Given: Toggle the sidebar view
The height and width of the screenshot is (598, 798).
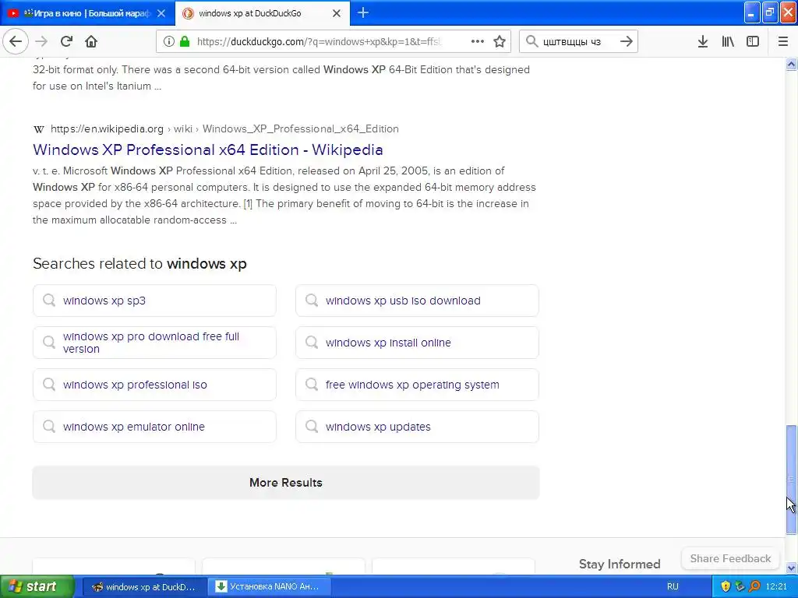Looking at the screenshot, I should click(753, 42).
